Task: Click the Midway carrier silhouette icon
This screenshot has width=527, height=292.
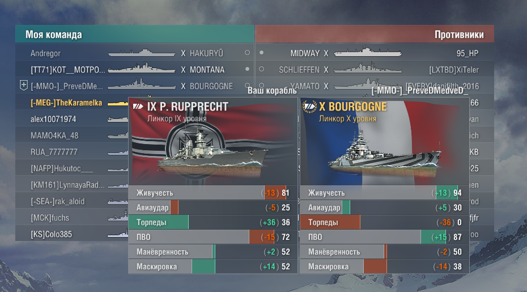Action: click(368, 52)
